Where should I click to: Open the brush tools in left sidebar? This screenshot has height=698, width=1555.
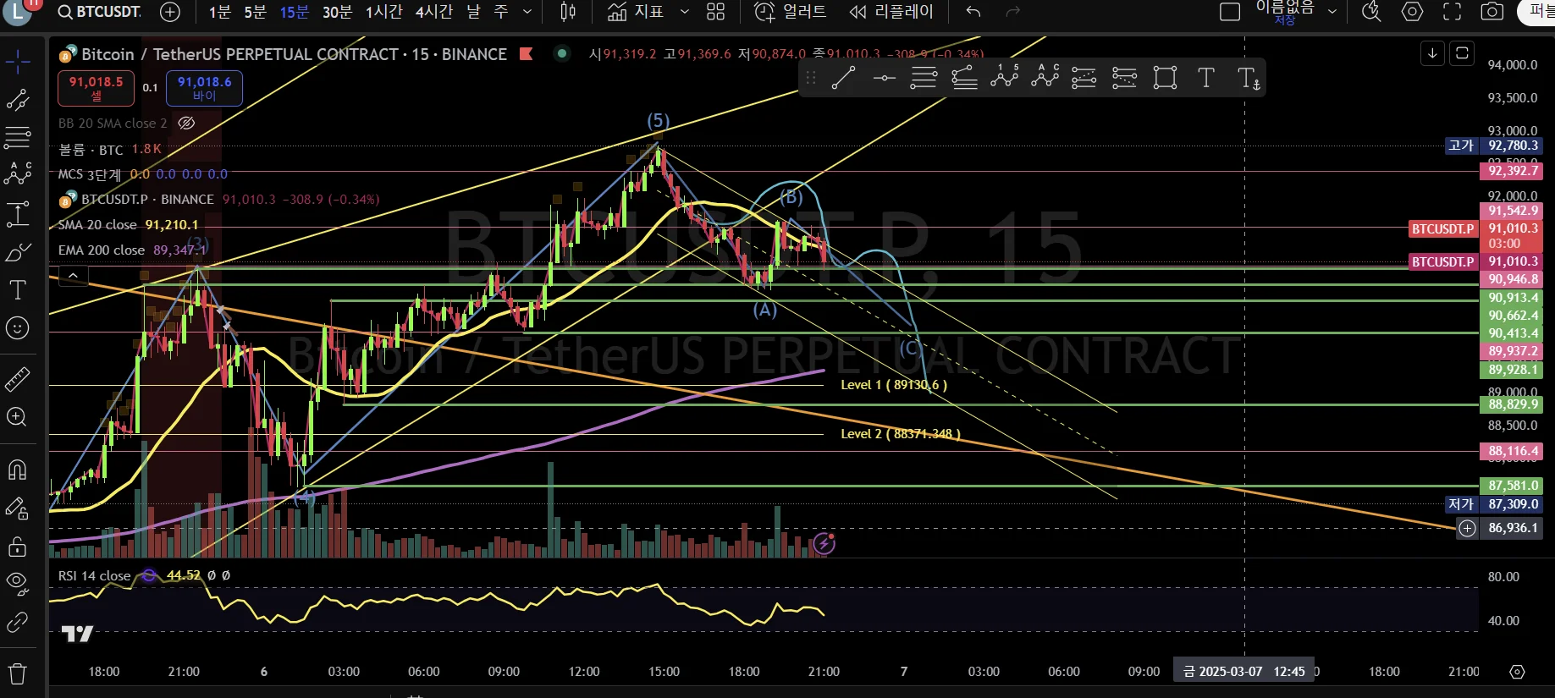pos(18,253)
